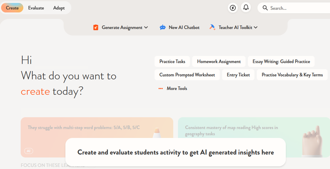Image resolution: width=330 pixels, height=169 pixels.
Task: Click the Teacher AI Toolkit hammer icon
Action: (x=212, y=27)
